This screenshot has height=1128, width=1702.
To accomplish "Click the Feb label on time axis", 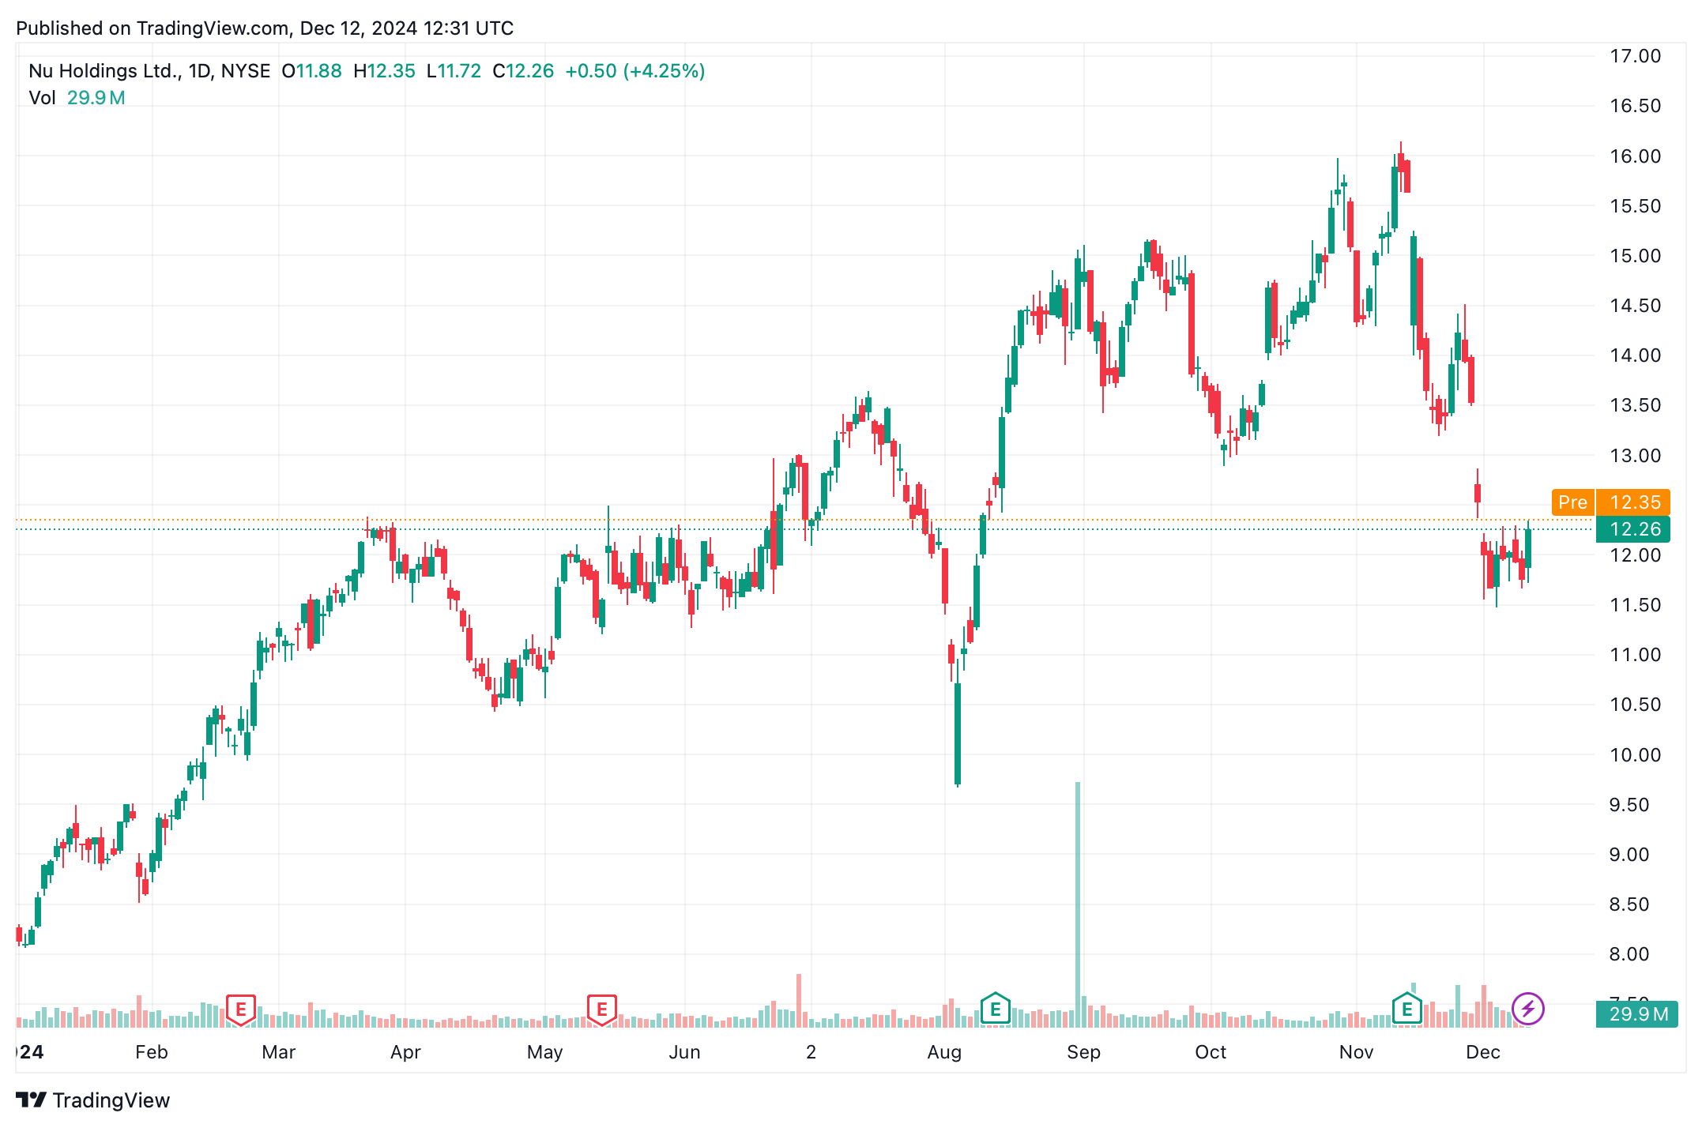I will 152,1052.
